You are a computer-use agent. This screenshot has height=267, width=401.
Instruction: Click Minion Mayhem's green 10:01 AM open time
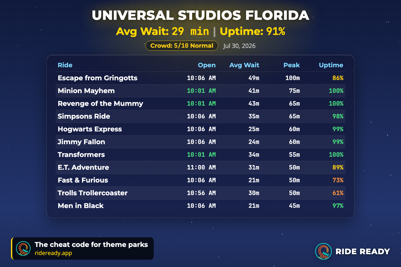click(x=201, y=91)
